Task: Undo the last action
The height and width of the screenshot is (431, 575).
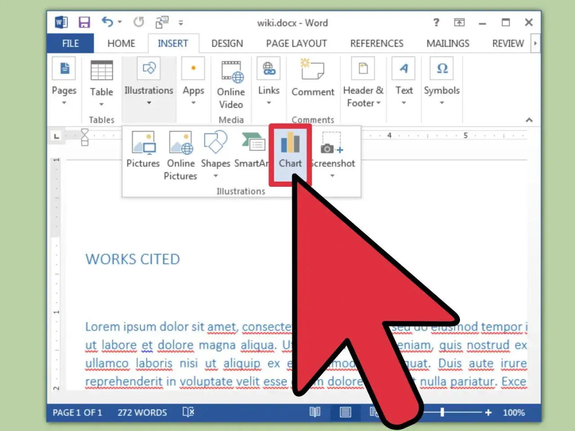Action: click(x=107, y=22)
